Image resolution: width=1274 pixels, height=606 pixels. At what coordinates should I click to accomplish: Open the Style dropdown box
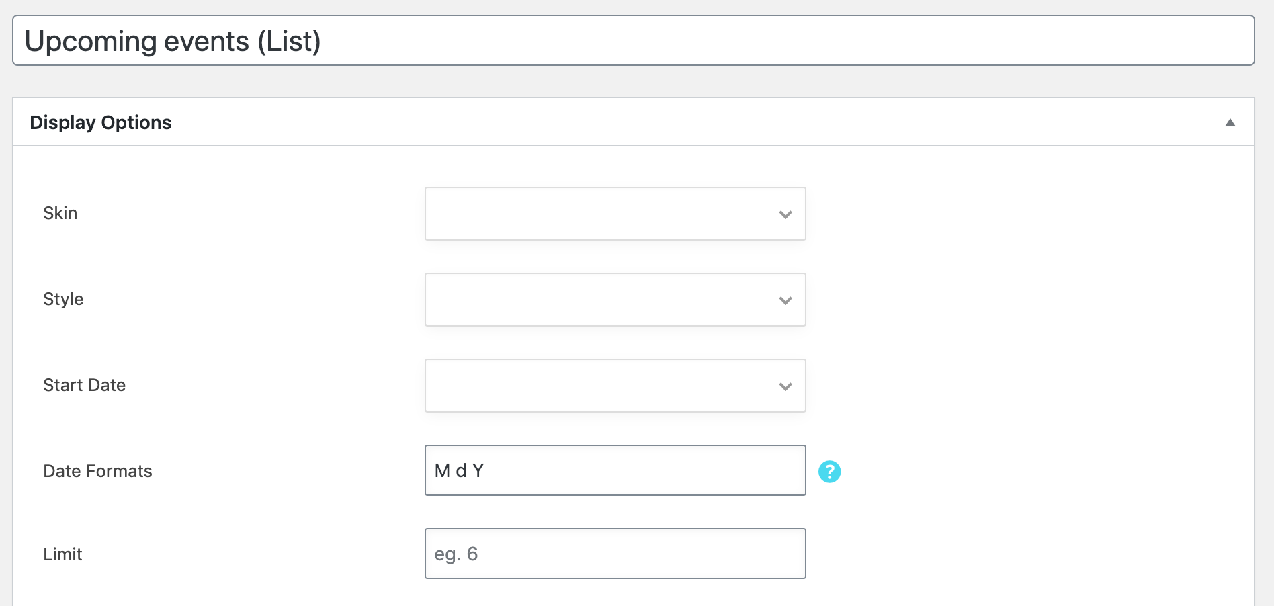pyautogui.click(x=615, y=300)
